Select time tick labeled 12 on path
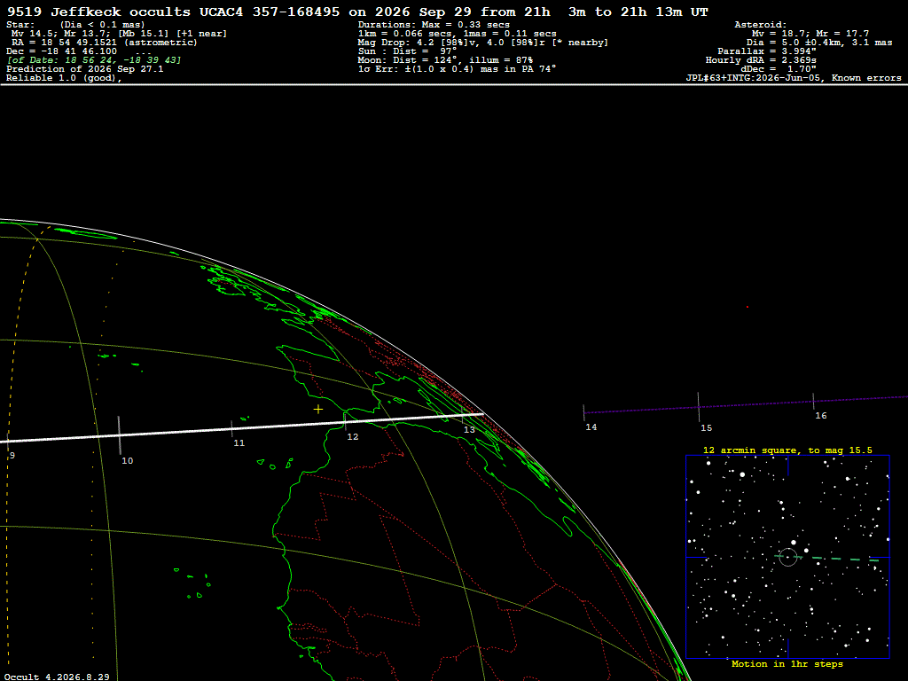Viewport: 908px width, 681px height. coord(345,421)
